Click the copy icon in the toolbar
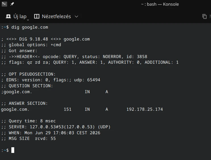Screen dimensions: 211x160 (x=204, y=16)
